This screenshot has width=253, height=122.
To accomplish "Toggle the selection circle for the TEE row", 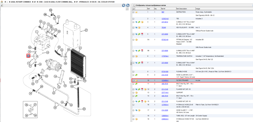I will click(x=133, y=19).
